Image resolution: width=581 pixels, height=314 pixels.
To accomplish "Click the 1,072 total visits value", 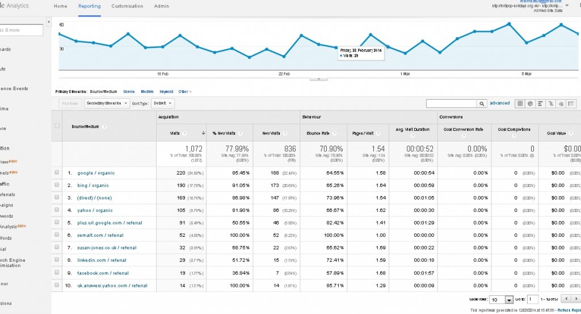I will tap(194, 149).
